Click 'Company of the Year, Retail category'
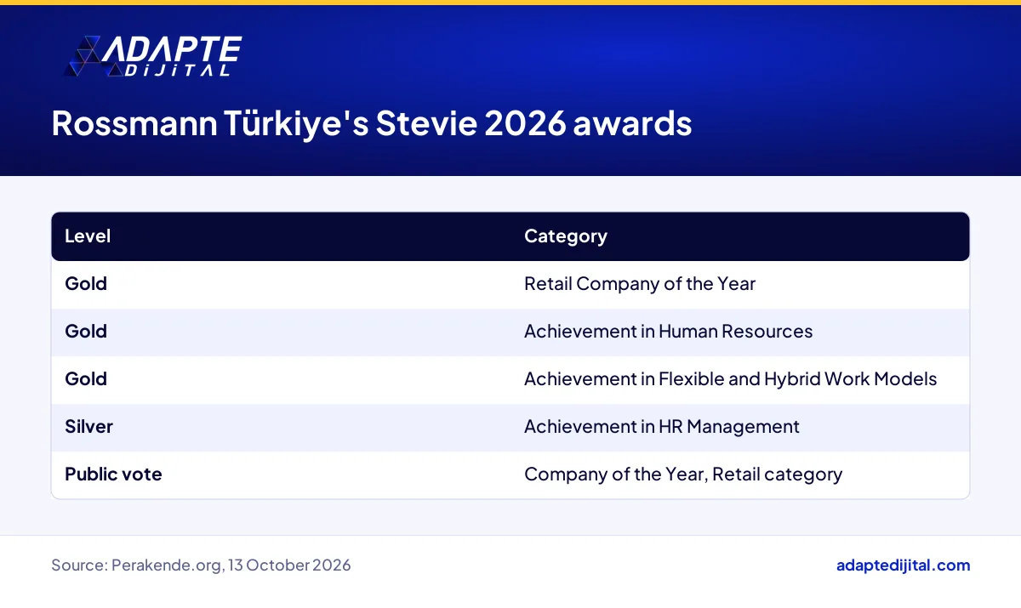 tap(683, 474)
